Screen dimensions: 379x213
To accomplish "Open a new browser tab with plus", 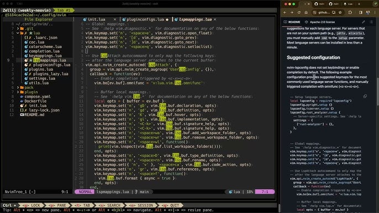I will (359, 4).
